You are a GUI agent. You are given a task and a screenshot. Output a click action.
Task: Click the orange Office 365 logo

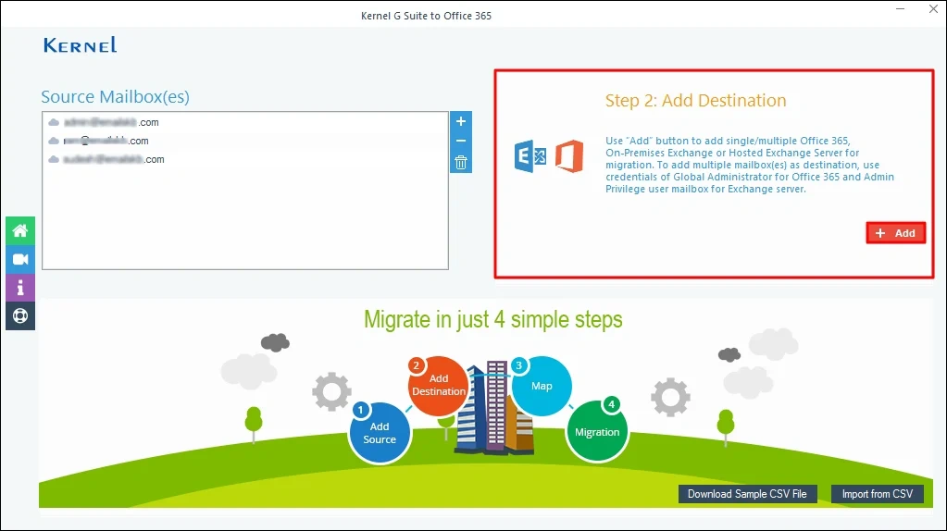click(x=569, y=157)
